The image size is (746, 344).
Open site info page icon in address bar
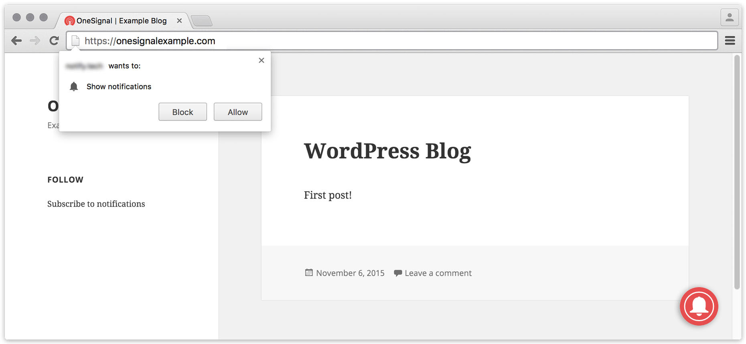point(75,41)
